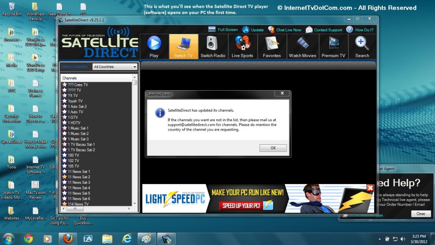Screen dimensions: 435x245
Task: Click OK in the SatelliteDirect dialog
Action: pos(273,148)
